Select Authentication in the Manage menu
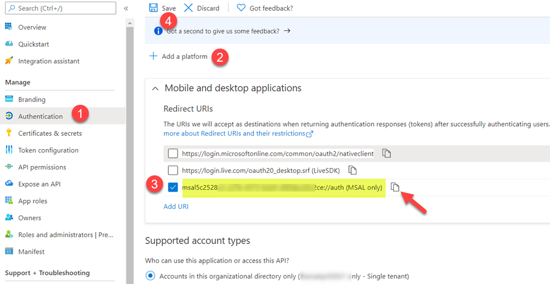The image size is (550, 284). click(x=40, y=116)
